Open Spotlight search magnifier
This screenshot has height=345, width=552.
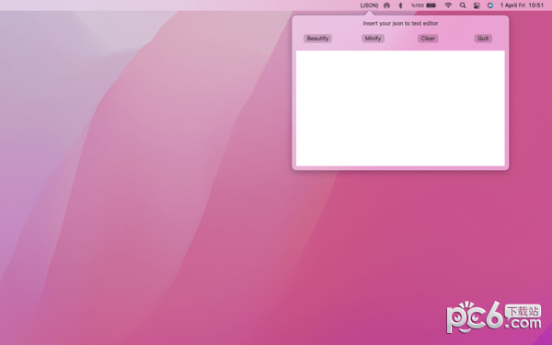click(463, 6)
